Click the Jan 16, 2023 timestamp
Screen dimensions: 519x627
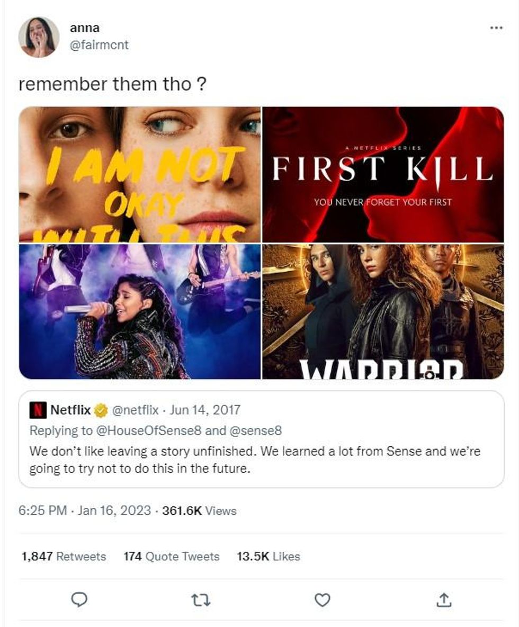pos(114,510)
